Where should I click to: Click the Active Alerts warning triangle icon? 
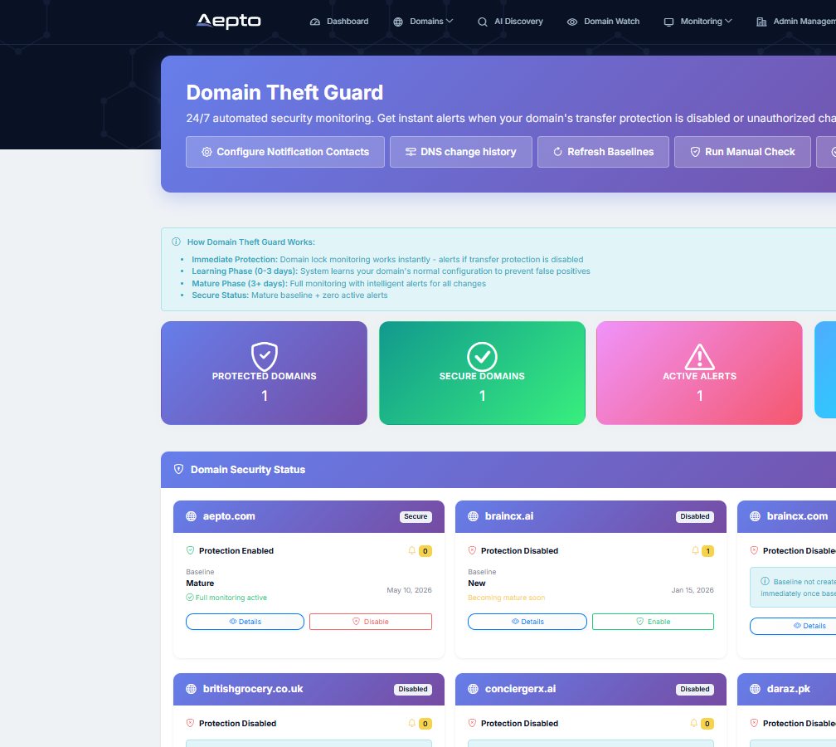click(699, 356)
